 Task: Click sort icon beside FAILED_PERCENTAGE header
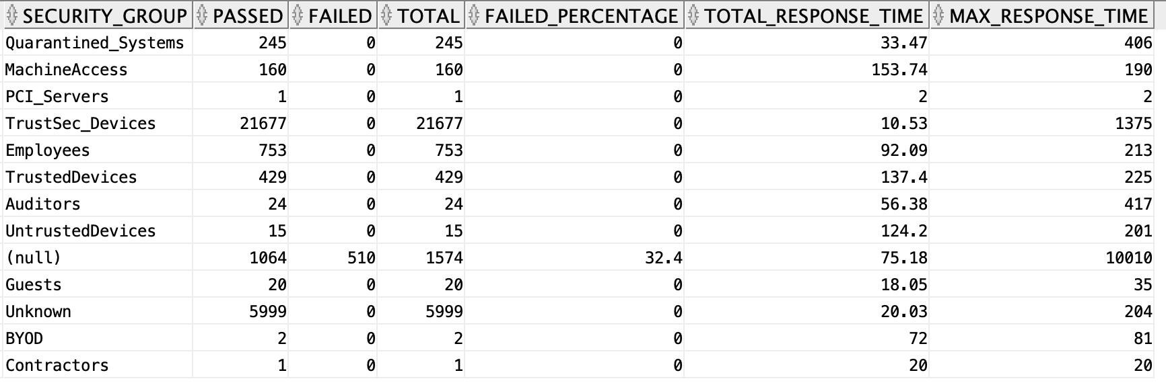[474, 15]
